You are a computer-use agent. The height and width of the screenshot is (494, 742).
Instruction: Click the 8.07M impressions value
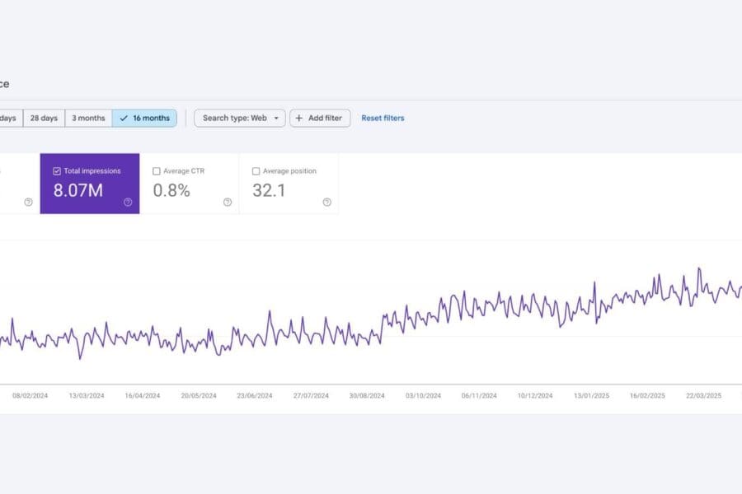pos(77,190)
